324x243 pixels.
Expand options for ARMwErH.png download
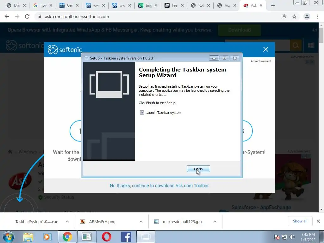[x=141, y=221]
